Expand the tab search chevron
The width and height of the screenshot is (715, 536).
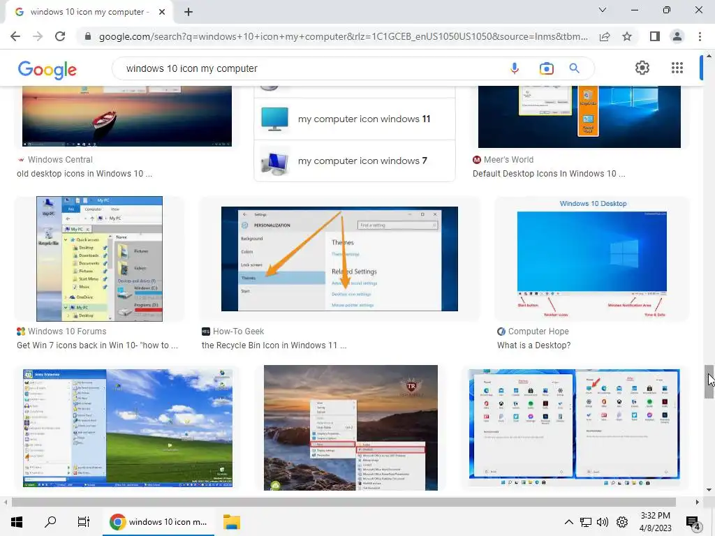(x=603, y=10)
